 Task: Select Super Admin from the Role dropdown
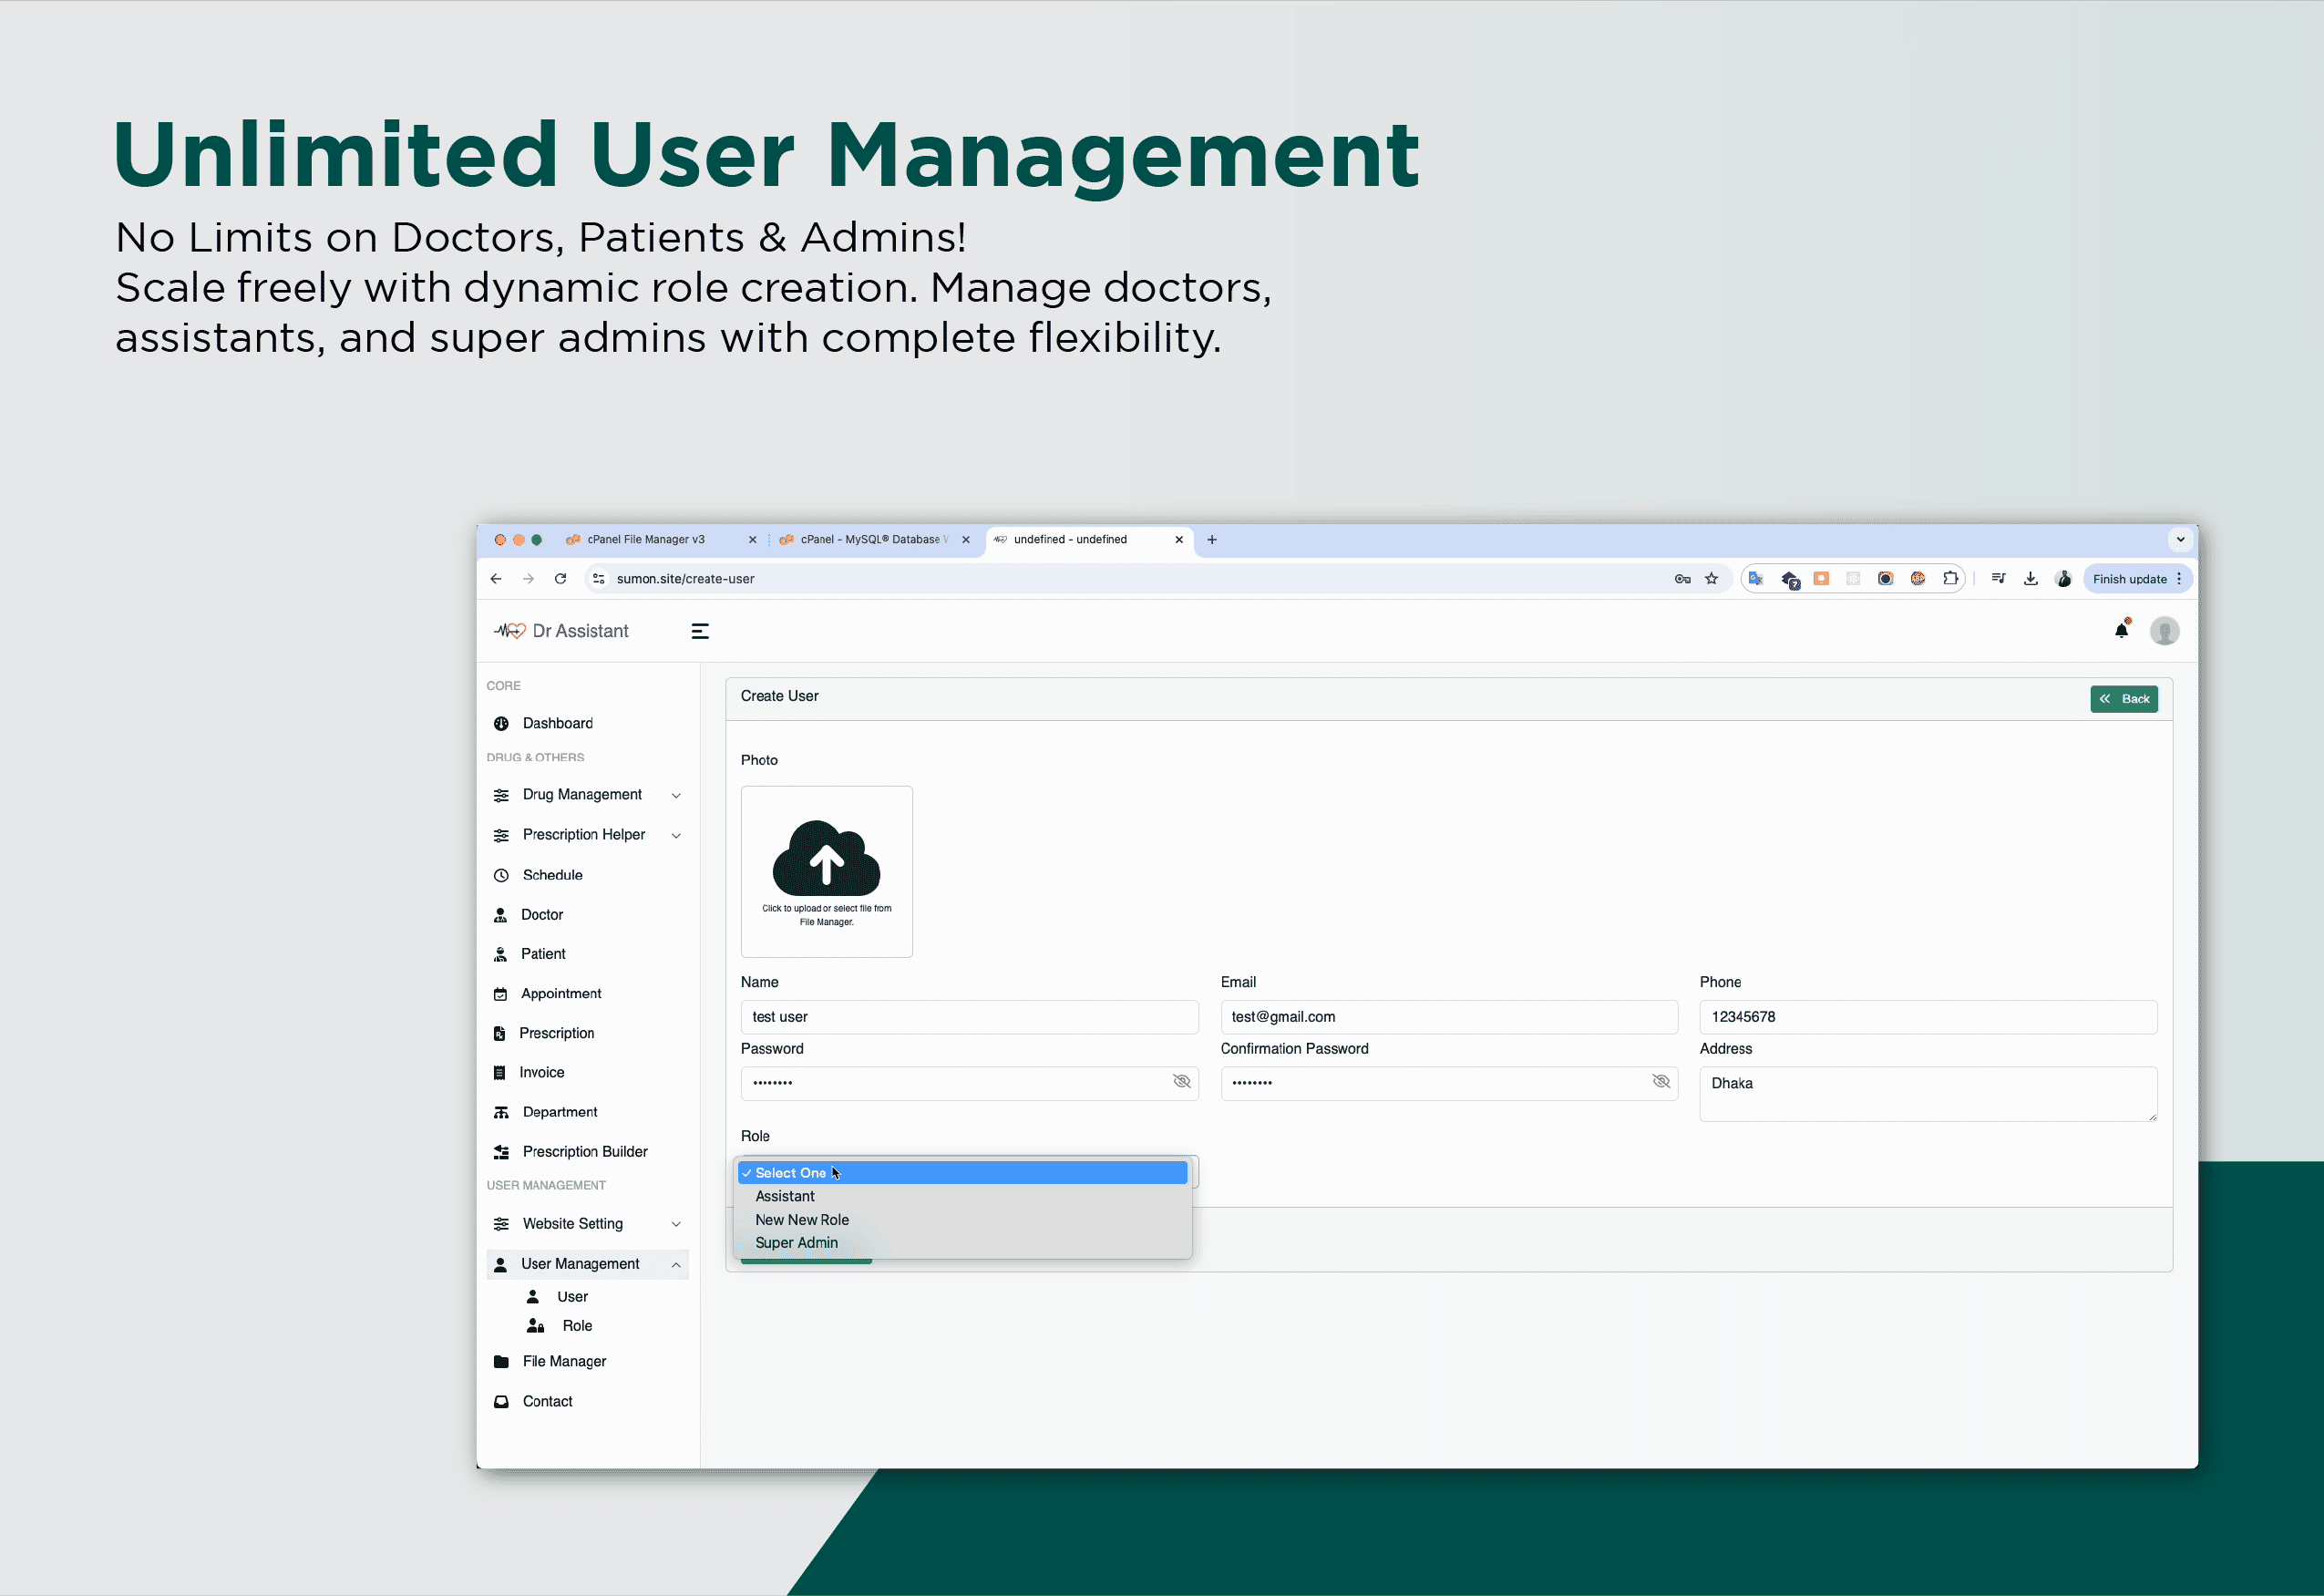tap(797, 1242)
